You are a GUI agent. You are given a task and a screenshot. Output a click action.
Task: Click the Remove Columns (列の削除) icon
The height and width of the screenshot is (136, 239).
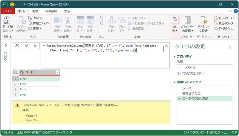(x=68, y=20)
